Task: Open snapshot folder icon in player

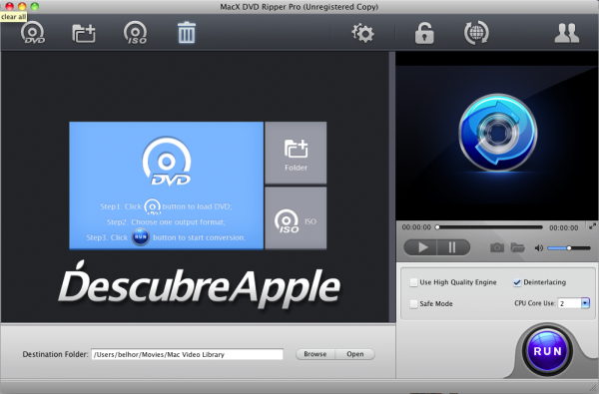Action: tap(517, 247)
